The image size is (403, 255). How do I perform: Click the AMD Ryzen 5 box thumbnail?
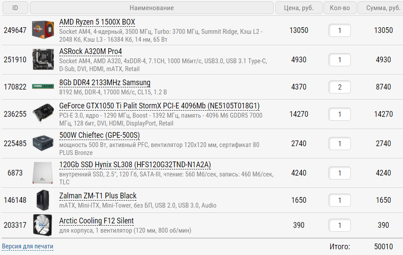coord(43,30)
